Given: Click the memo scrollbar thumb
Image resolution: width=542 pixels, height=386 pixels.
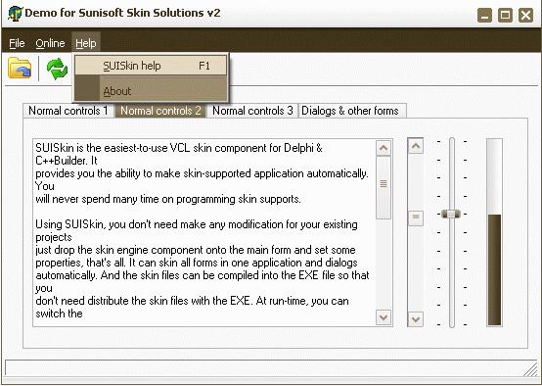Looking at the screenshot, I should click(x=384, y=187).
